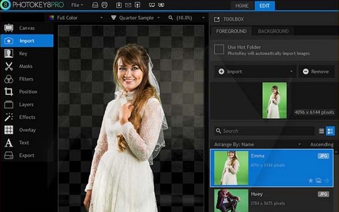Click the upload share toolbar icon
Viewport: 339px width, 212px height.
(137, 5)
